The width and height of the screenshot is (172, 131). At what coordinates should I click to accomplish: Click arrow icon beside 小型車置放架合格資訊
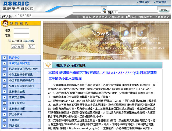4,80
